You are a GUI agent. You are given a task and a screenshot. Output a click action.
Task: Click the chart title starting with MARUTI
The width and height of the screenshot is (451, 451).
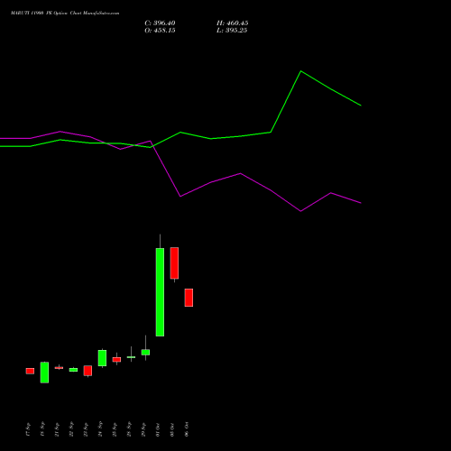65,14
